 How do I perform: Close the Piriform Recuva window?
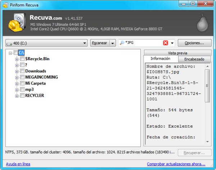pyautogui.click(x=206, y=4)
